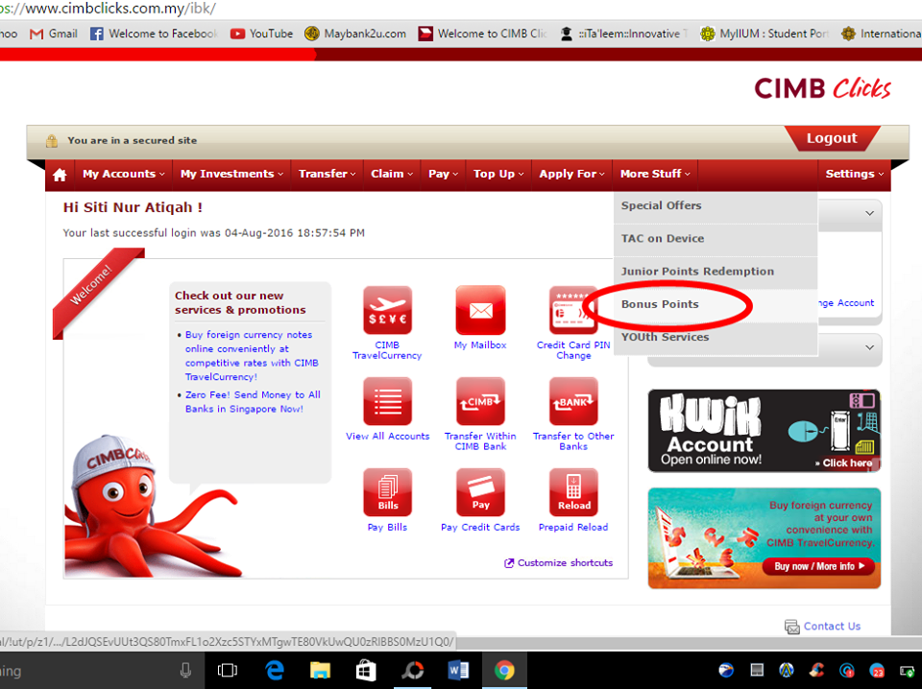Expand the Pay menu
The width and height of the screenshot is (922, 689).
444,174
